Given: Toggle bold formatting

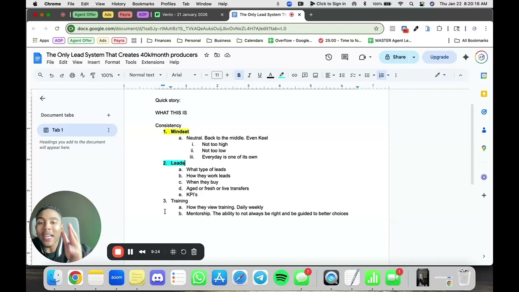Looking at the screenshot, I should coord(239,75).
